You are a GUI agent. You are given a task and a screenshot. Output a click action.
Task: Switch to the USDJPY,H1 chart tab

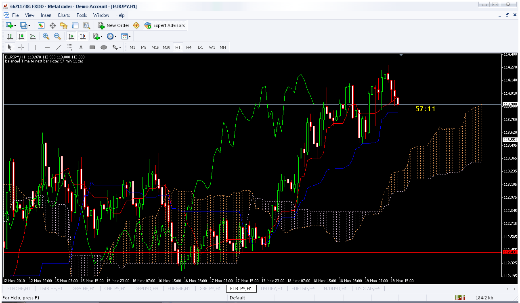pos(272,288)
